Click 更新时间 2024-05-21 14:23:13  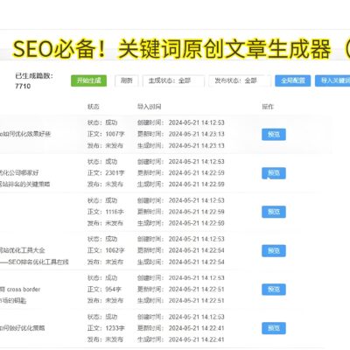tap(181, 134)
